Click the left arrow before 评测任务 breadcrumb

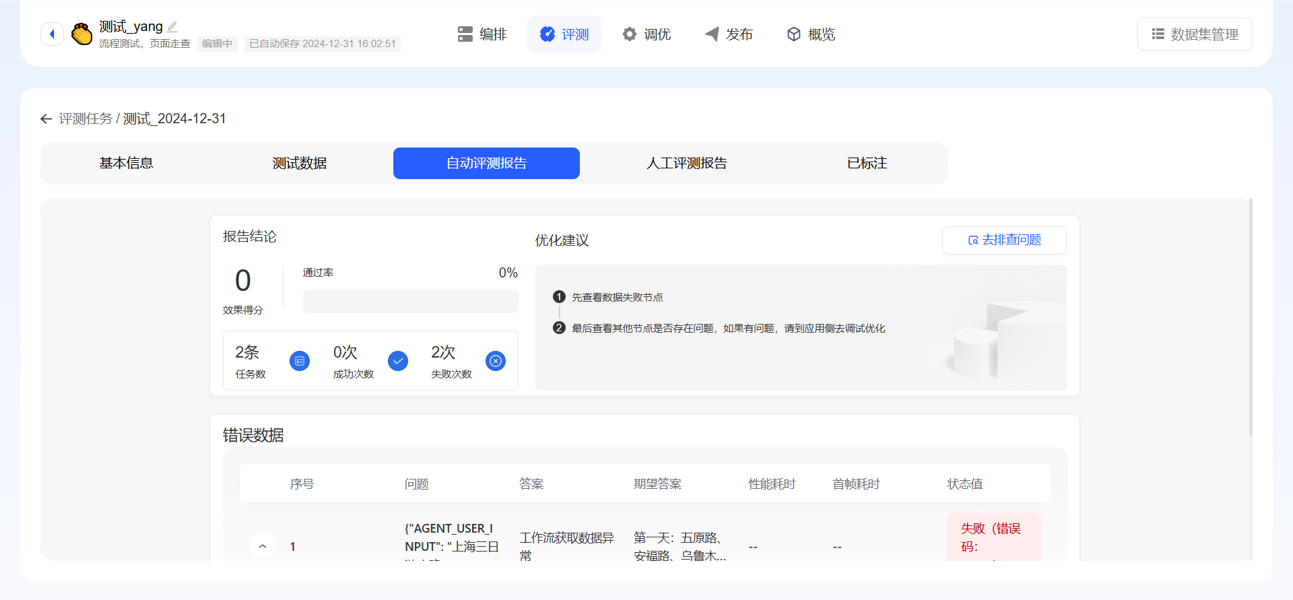46,119
